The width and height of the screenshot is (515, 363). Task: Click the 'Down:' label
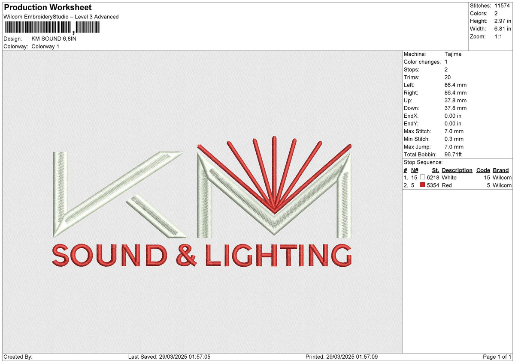pos(412,108)
